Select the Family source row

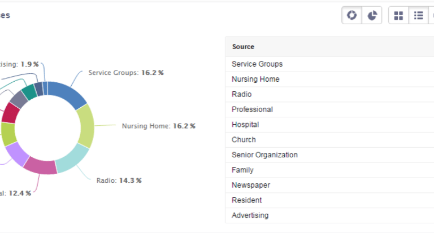click(x=329, y=170)
